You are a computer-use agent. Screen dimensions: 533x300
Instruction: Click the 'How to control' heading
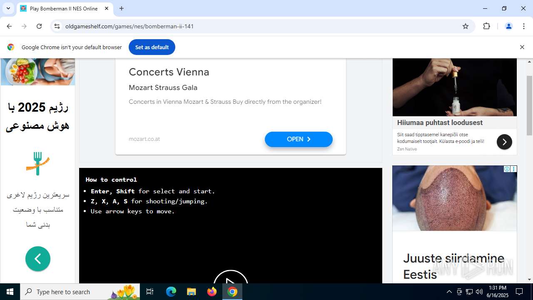111,180
